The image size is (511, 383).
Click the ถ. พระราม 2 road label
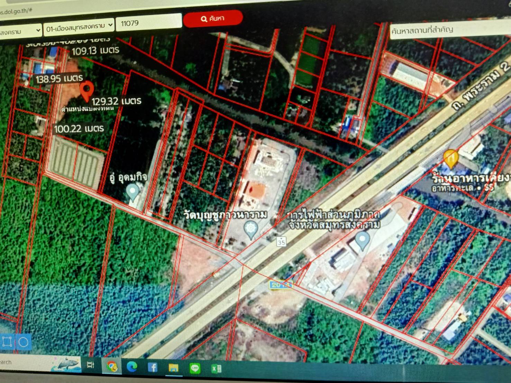tap(481, 86)
